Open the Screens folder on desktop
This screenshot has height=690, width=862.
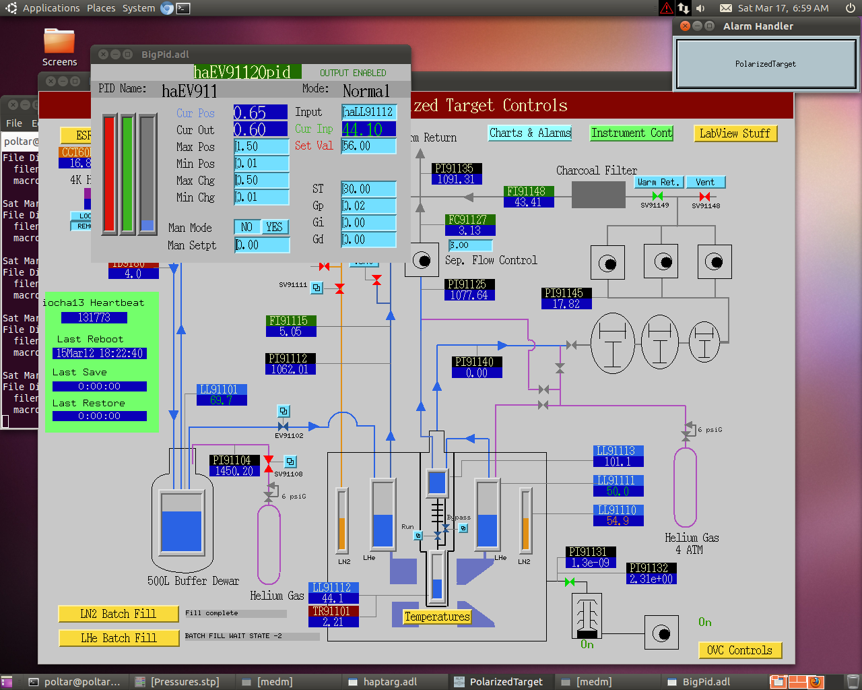click(x=59, y=47)
